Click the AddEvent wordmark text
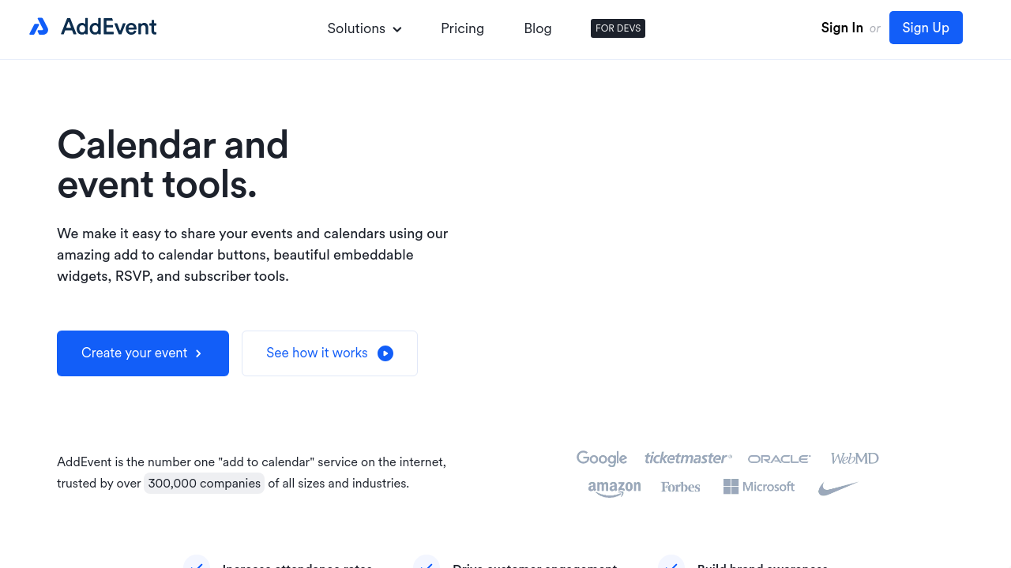Image resolution: width=1011 pixels, height=568 pixels. point(108,27)
